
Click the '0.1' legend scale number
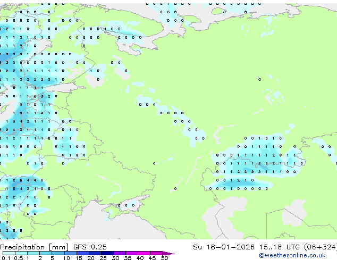[x=6, y=258]
